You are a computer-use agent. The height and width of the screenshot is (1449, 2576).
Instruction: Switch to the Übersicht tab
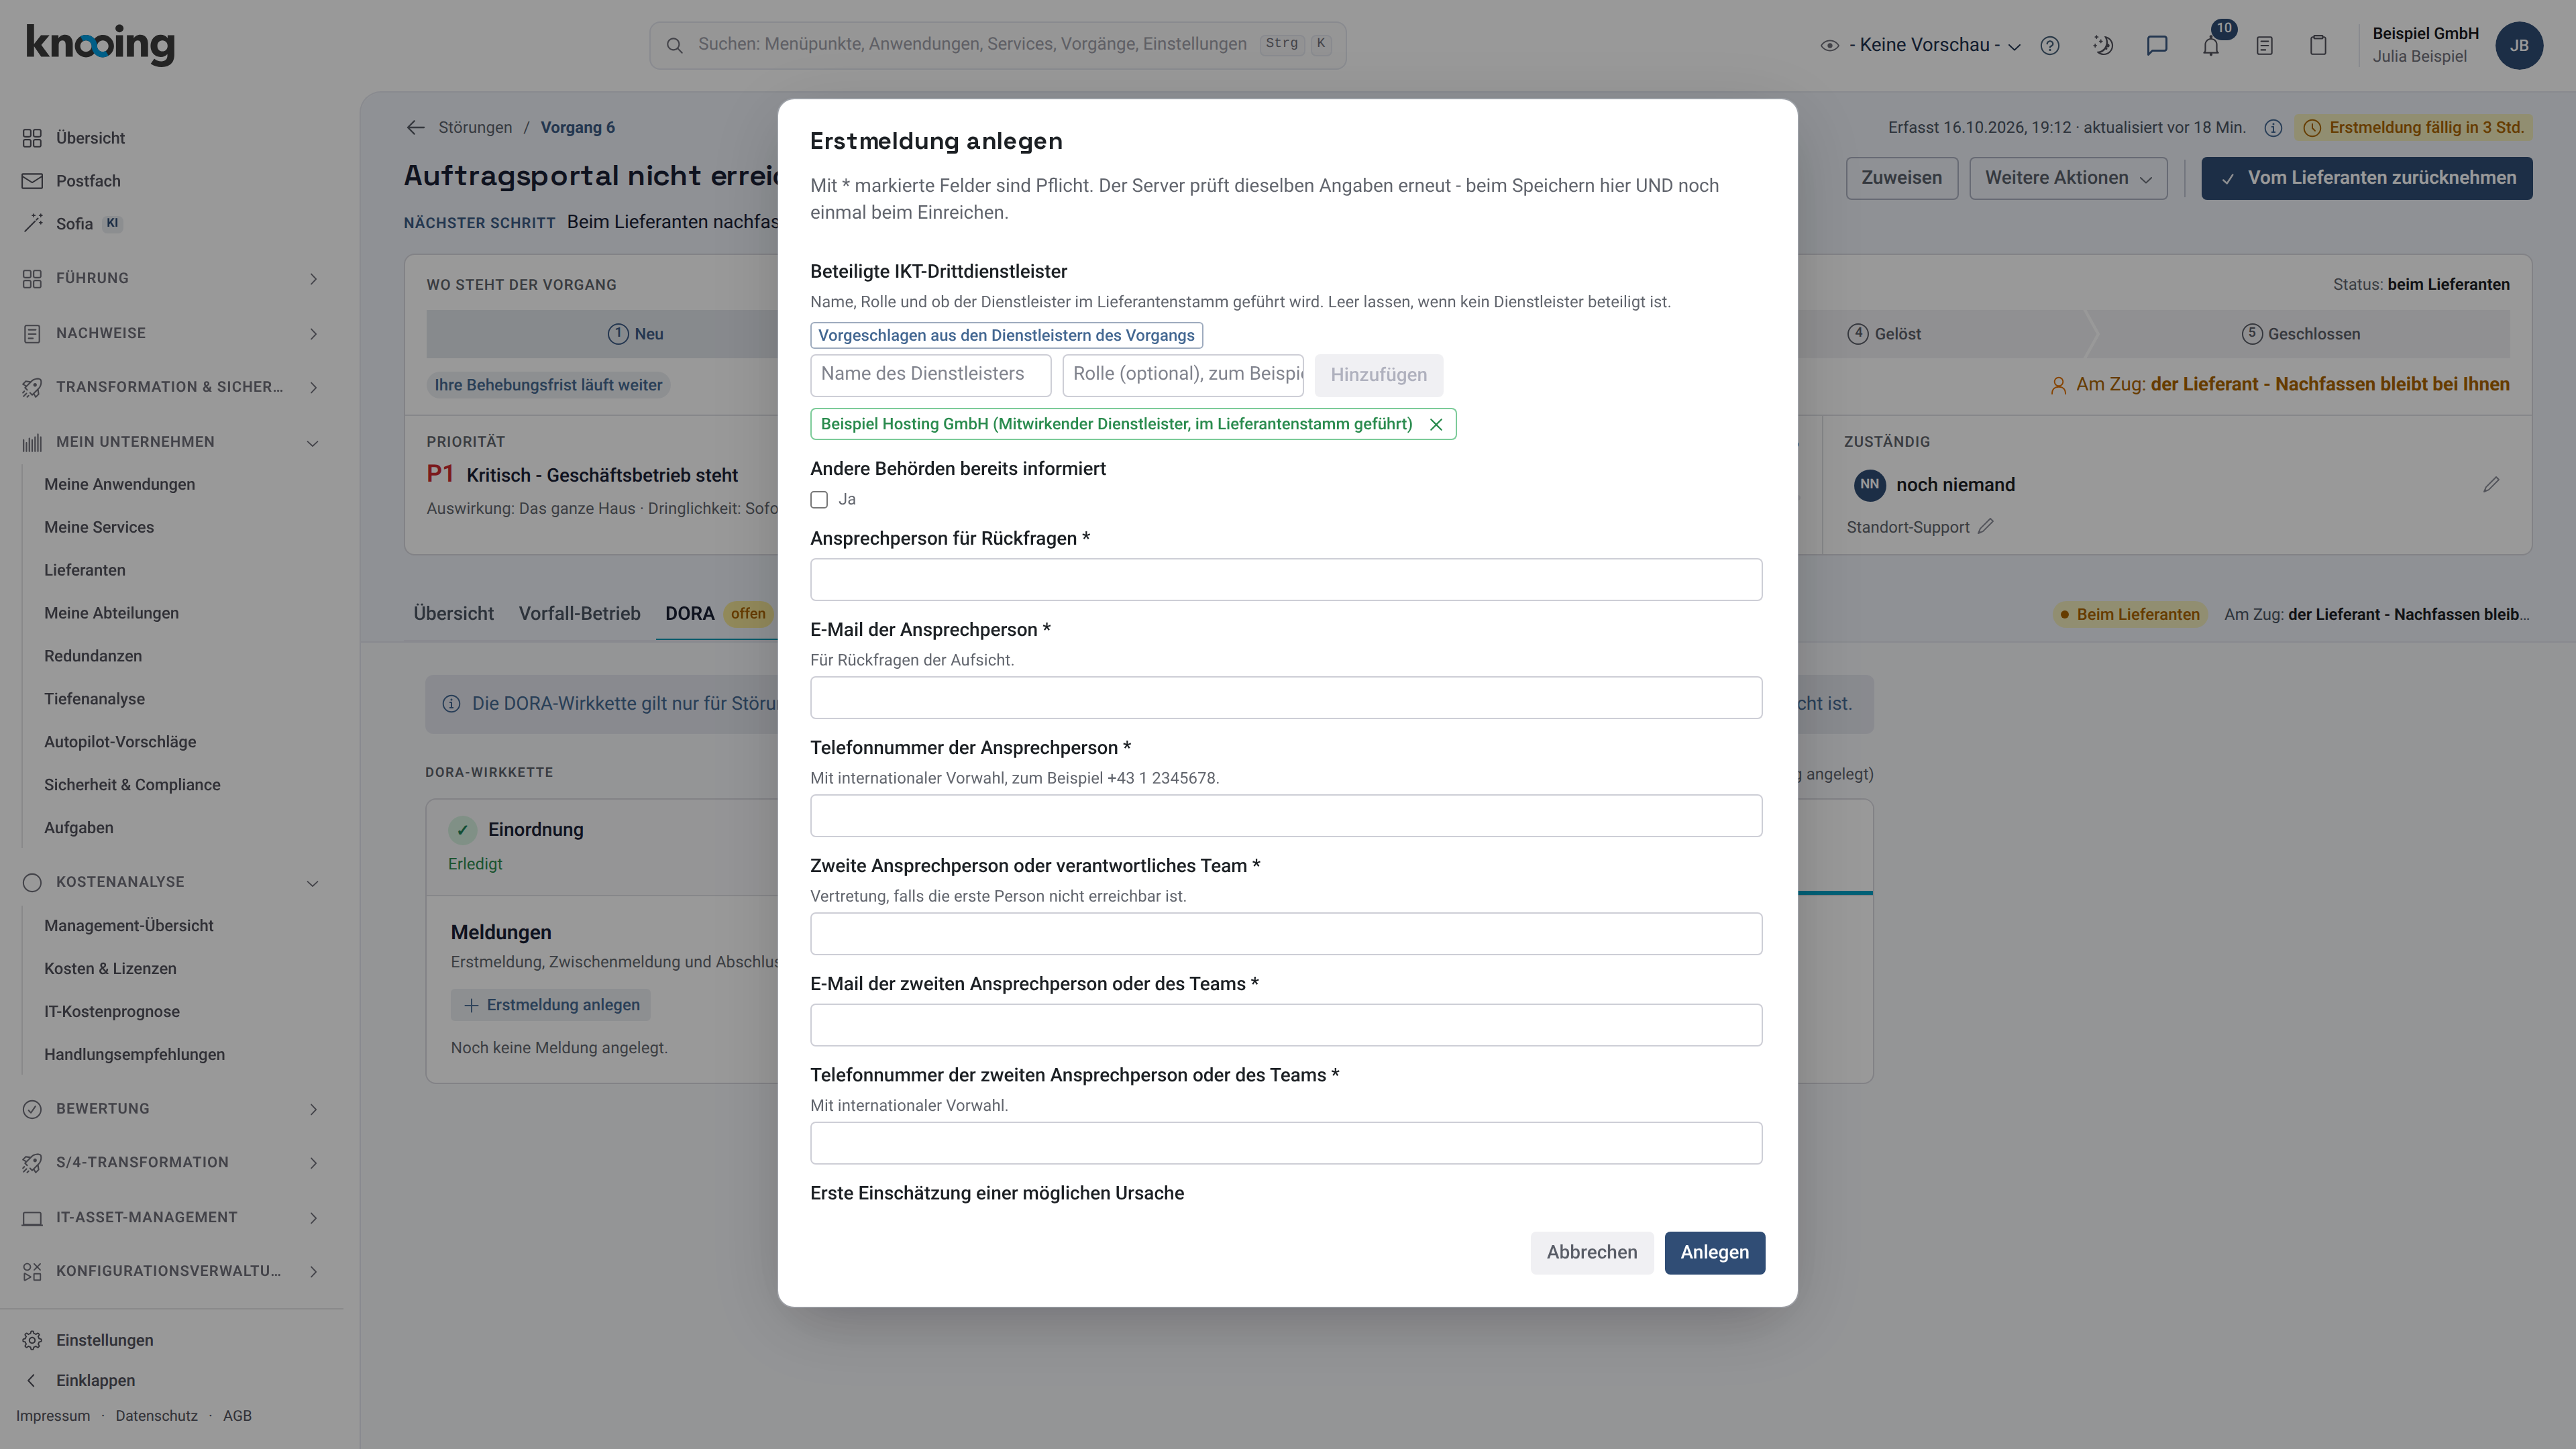point(454,613)
